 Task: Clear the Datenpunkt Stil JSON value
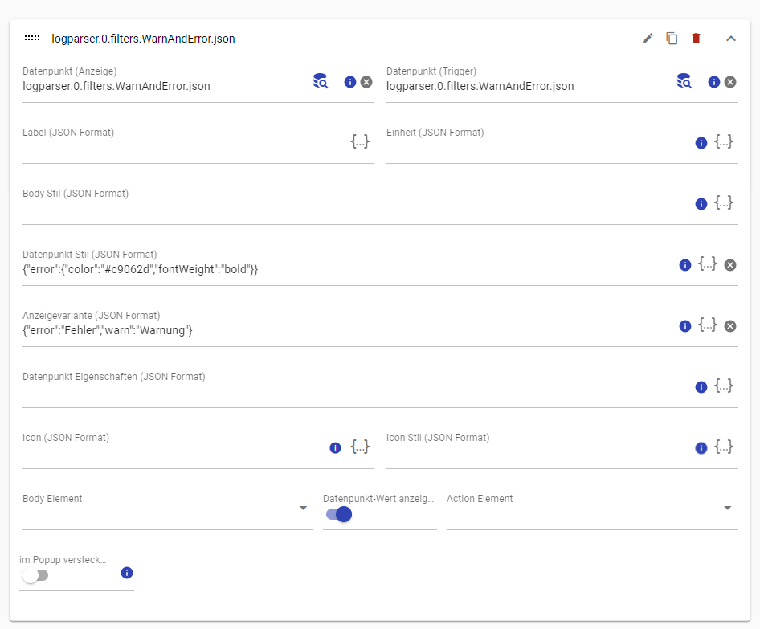730,265
